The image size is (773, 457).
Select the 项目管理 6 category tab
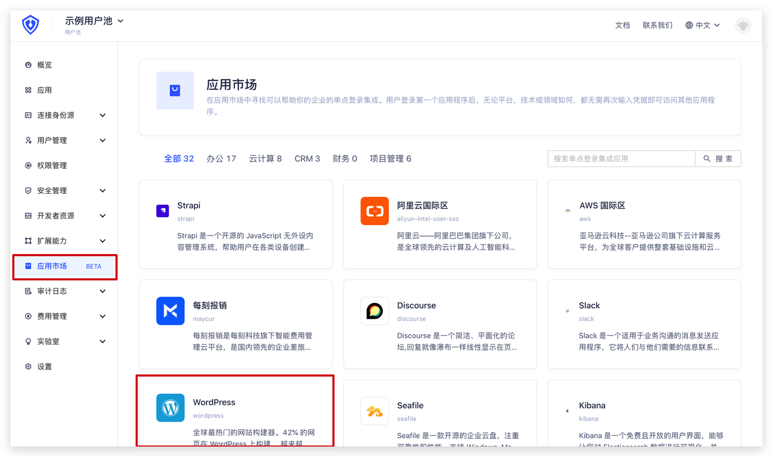tap(390, 159)
